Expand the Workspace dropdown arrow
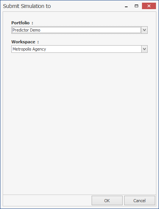 pos(144,49)
